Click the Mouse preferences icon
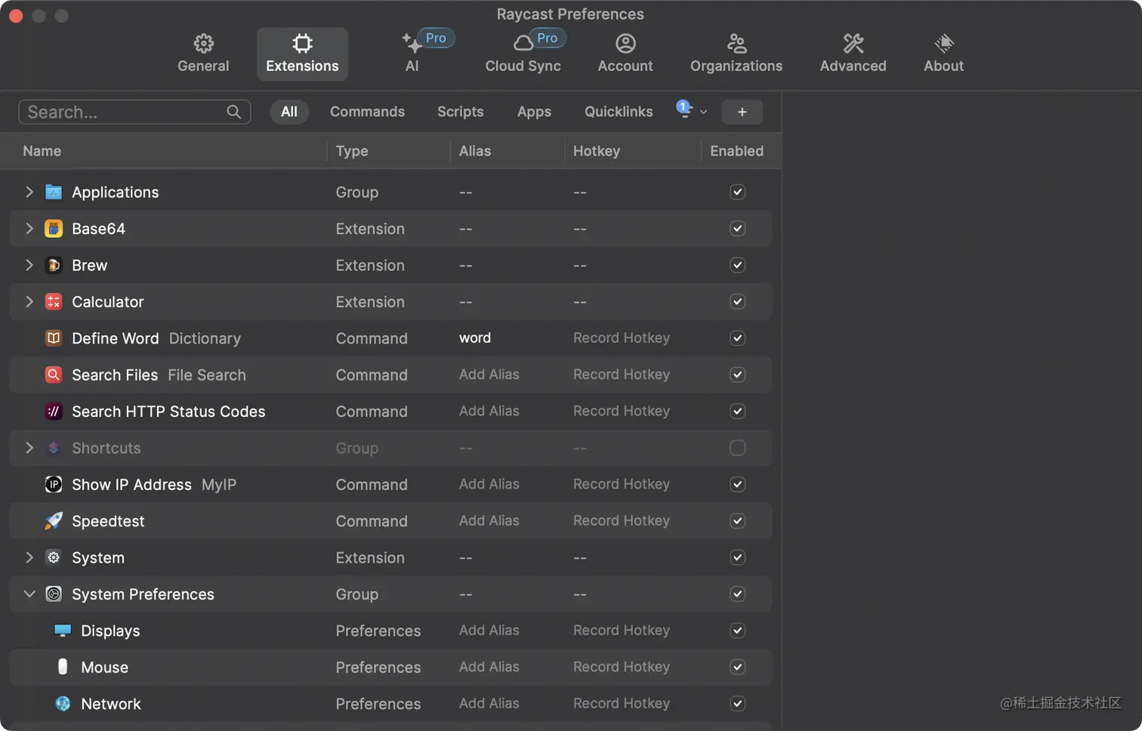The image size is (1142, 731). pyautogui.click(x=63, y=666)
